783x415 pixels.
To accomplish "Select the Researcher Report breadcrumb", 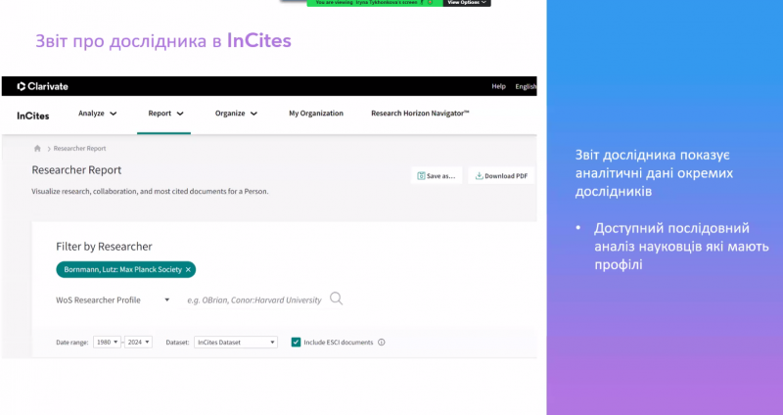I will pyautogui.click(x=80, y=149).
